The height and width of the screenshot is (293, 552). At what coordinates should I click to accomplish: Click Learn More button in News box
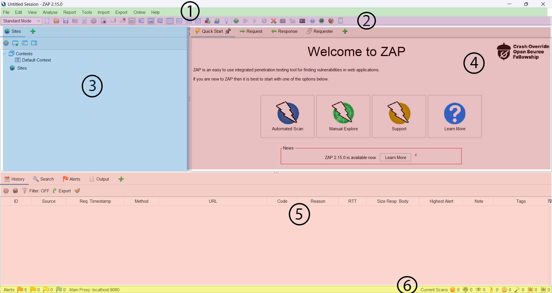(x=396, y=158)
